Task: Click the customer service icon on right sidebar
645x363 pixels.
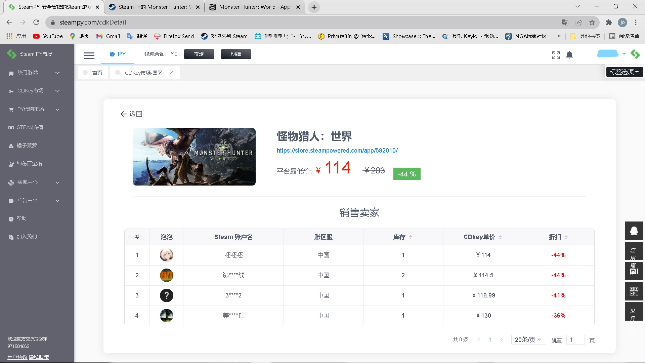Action: pyautogui.click(x=634, y=231)
